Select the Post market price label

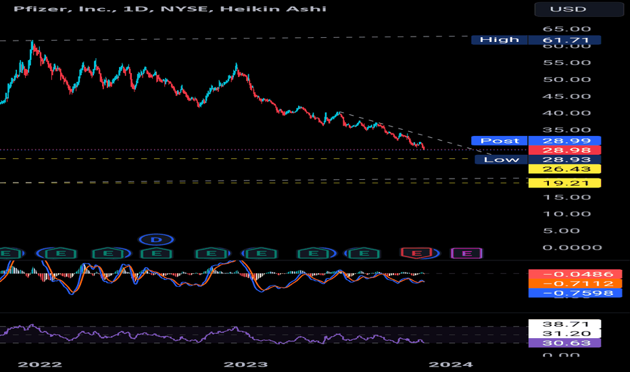(500, 141)
